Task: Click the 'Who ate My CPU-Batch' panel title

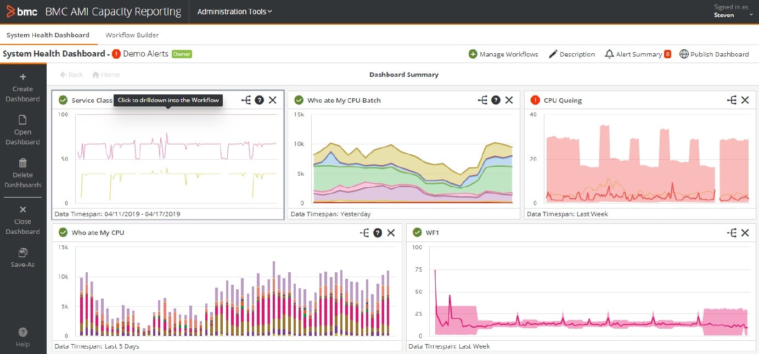Action: [344, 100]
